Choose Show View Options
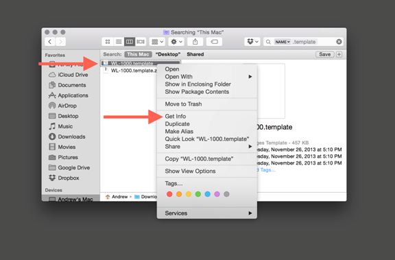This screenshot has height=260, width=395. 207,172
